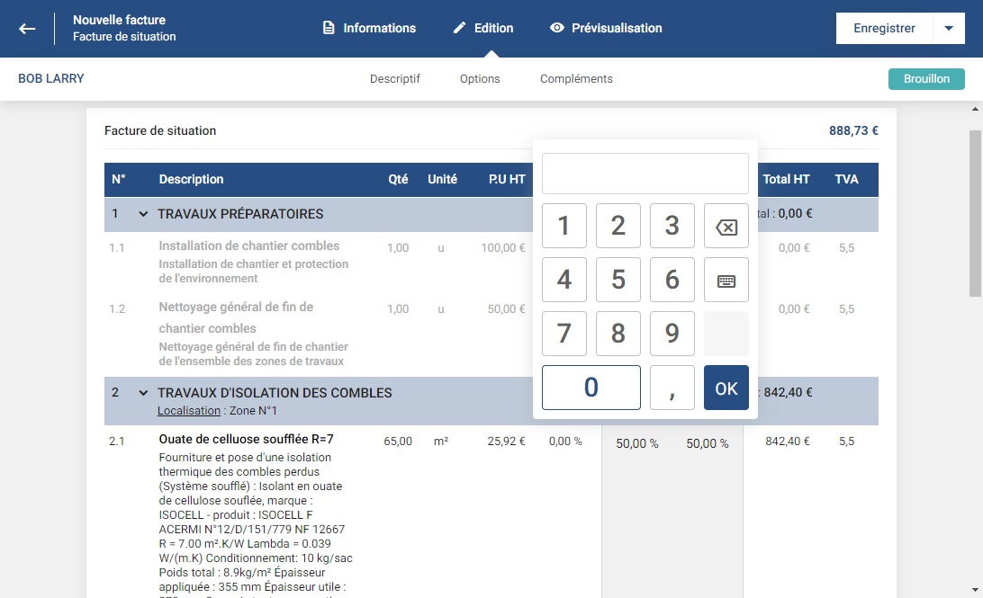Open the Enregistrer dropdown arrow
Screen dimensions: 983x598
(x=949, y=29)
